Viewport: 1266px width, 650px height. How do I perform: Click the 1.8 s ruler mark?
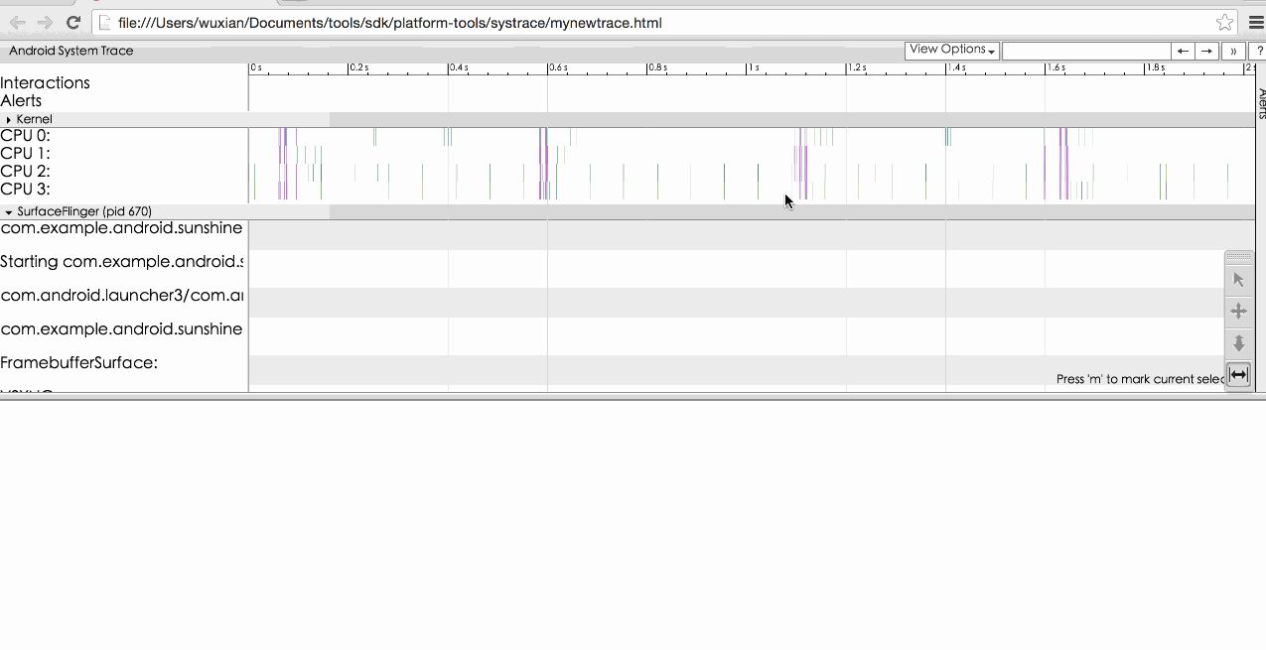click(1156, 68)
